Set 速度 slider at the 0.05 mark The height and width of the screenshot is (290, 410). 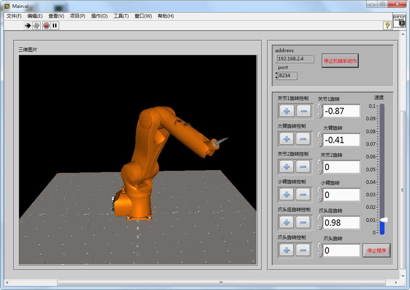pyautogui.click(x=382, y=169)
